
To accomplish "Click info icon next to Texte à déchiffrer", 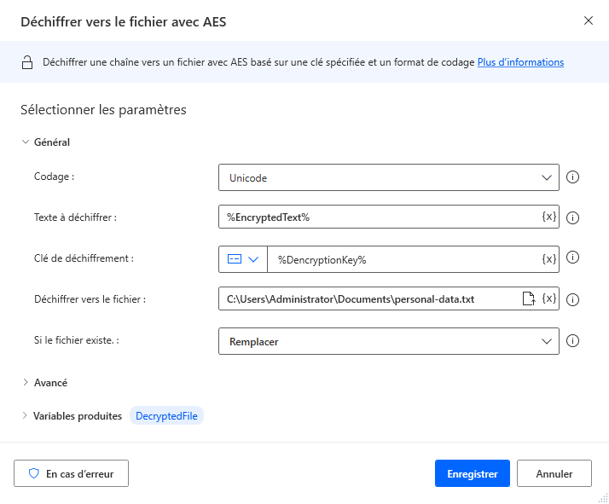I will (573, 217).
